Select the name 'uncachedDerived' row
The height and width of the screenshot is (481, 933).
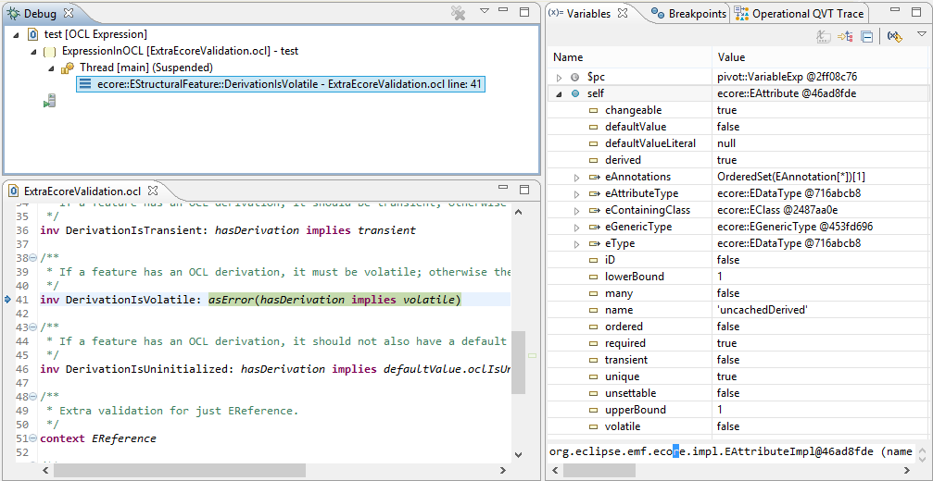click(x=738, y=310)
